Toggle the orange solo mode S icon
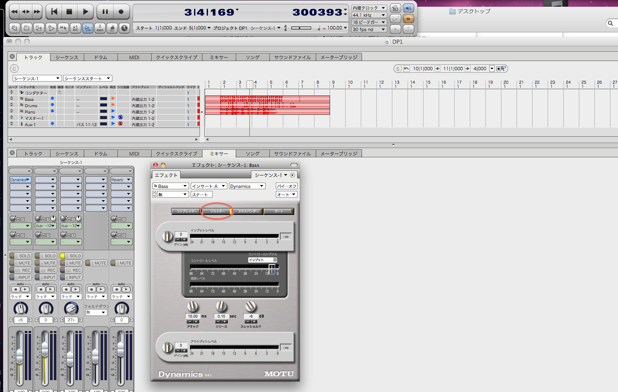The width and height of the screenshot is (618, 392). 408,19
